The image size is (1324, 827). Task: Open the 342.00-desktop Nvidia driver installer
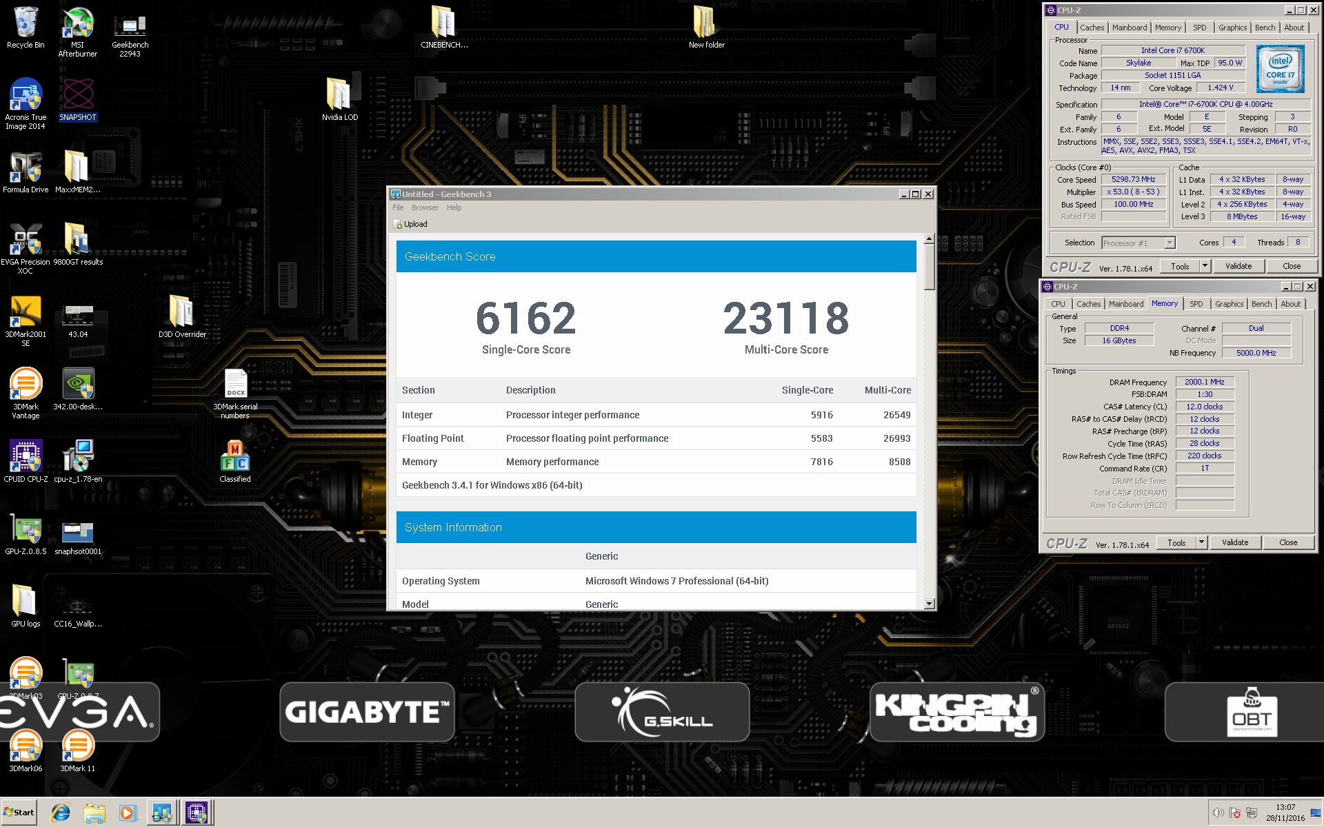tap(77, 389)
